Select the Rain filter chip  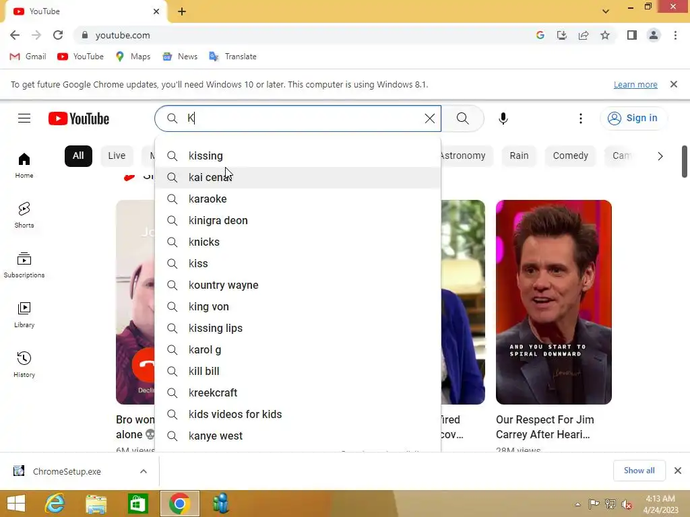(x=519, y=156)
